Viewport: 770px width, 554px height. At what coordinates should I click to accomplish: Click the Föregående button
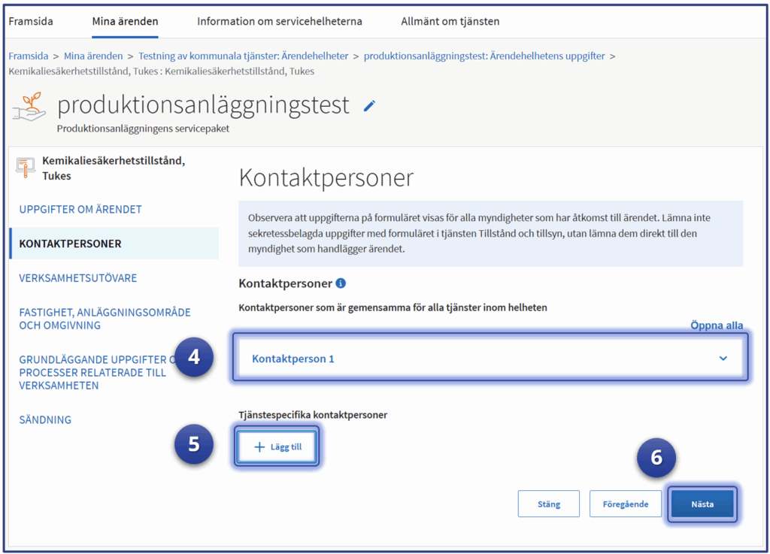pos(625,504)
